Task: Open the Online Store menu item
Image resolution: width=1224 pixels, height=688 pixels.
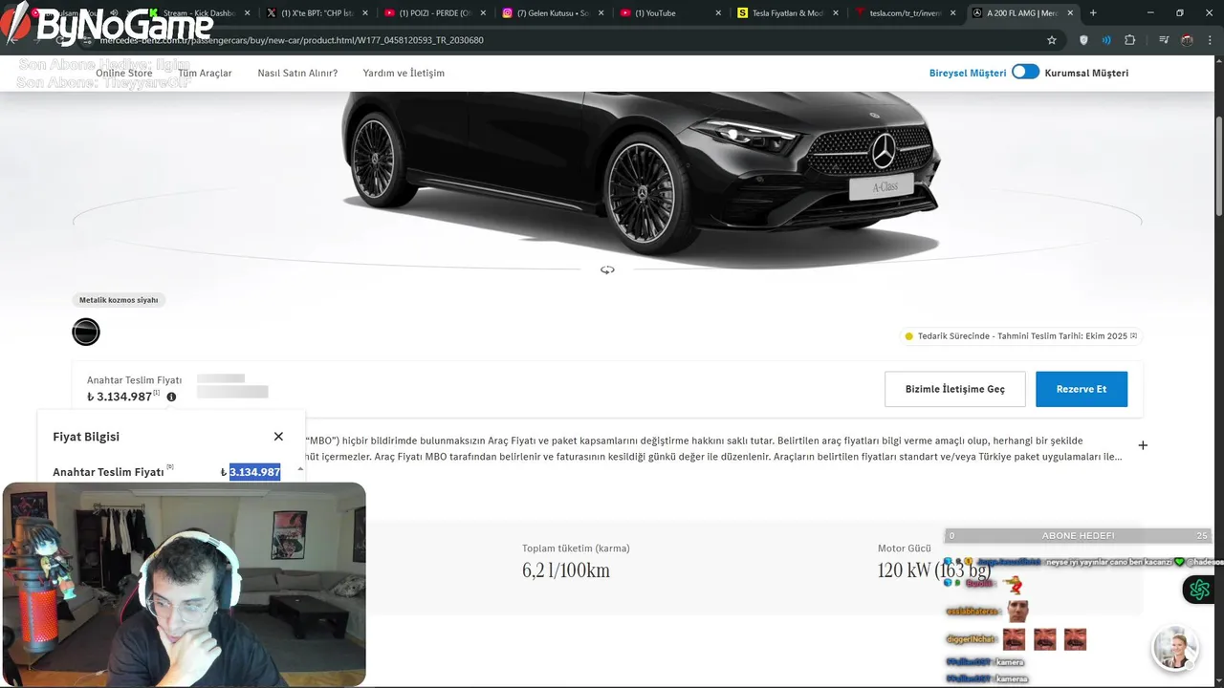Action: (124, 73)
